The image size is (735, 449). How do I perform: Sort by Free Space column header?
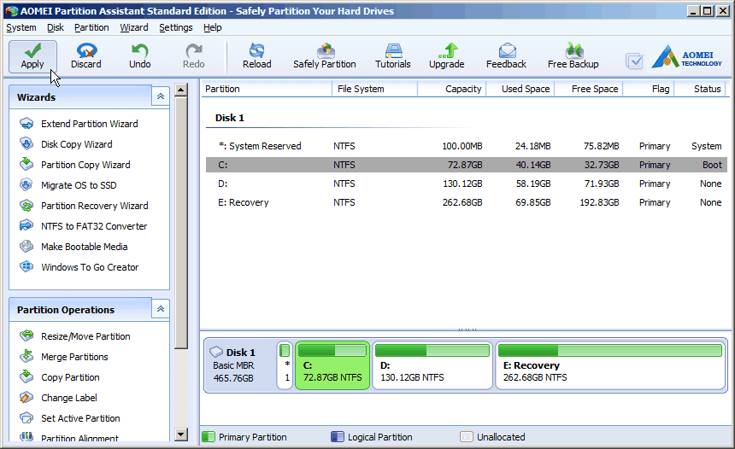coord(589,89)
